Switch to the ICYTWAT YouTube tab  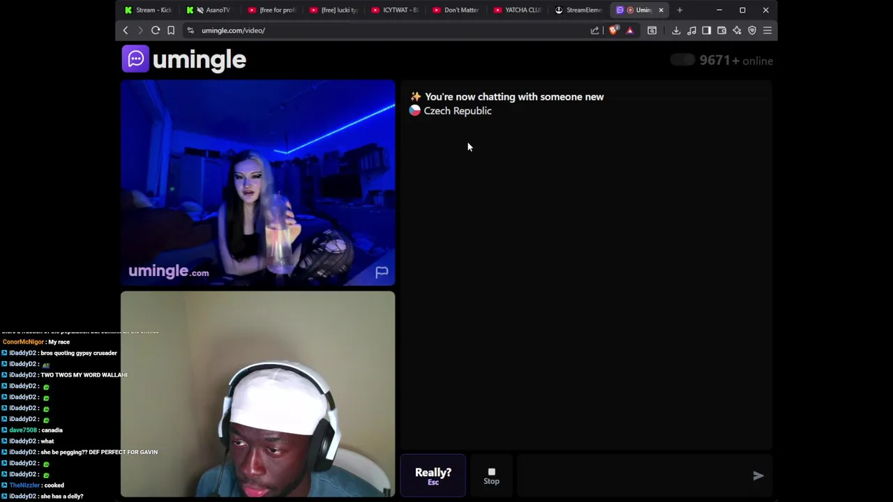click(x=396, y=10)
